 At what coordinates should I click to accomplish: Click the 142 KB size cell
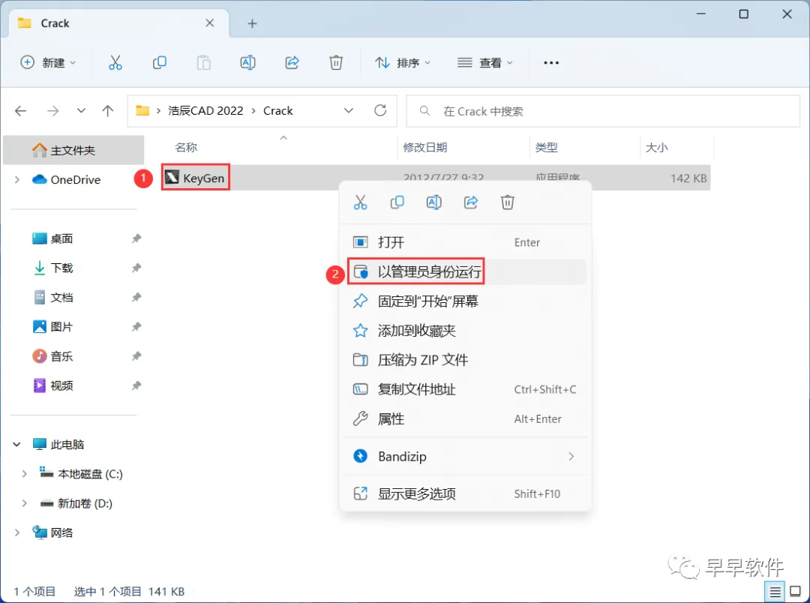(x=688, y=178)
